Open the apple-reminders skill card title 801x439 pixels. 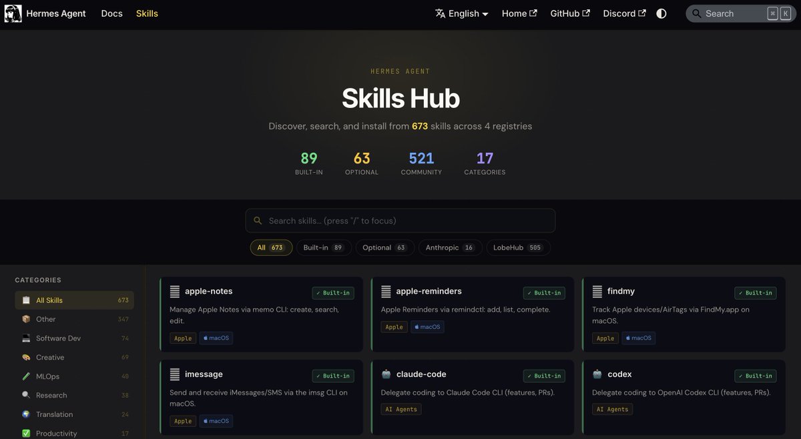pos(429,292)
